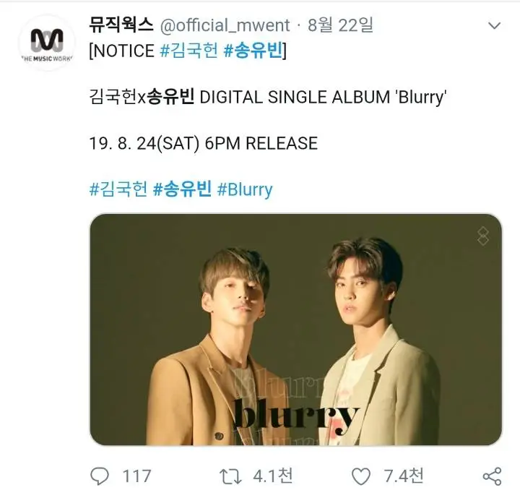
Task: Open The Music Works profile avatar
Action: click(x=47, y=43)
